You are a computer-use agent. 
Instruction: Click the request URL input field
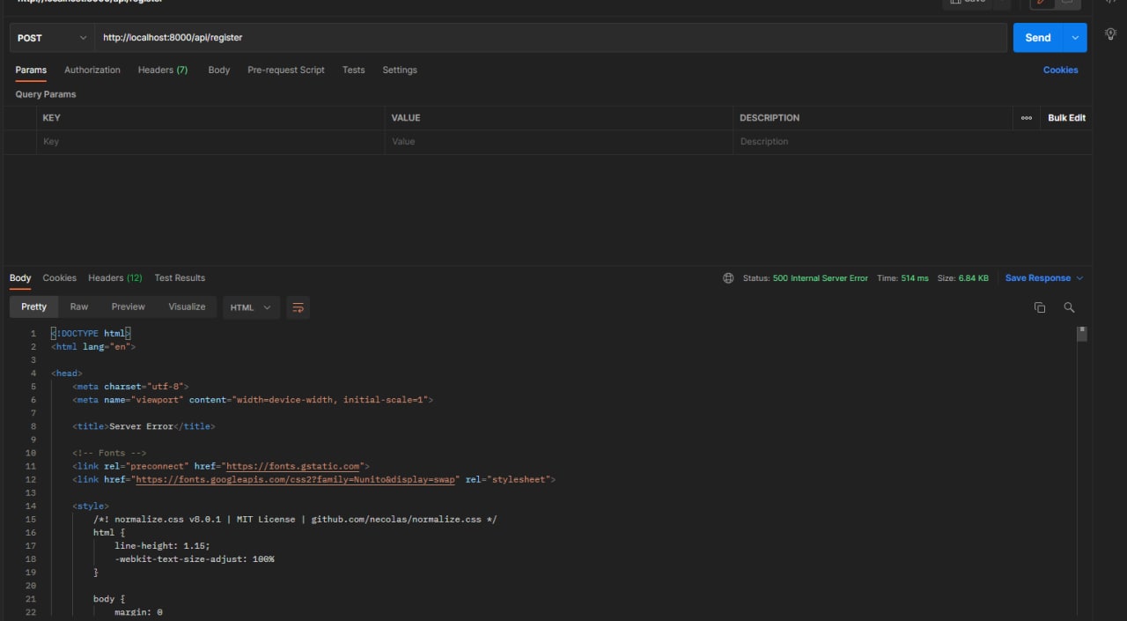[x=550, y=38]
